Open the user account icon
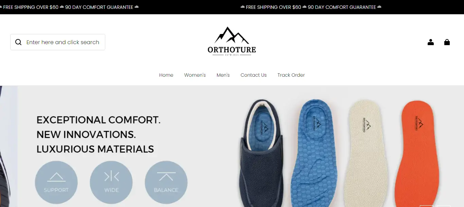 click(431, 42)
